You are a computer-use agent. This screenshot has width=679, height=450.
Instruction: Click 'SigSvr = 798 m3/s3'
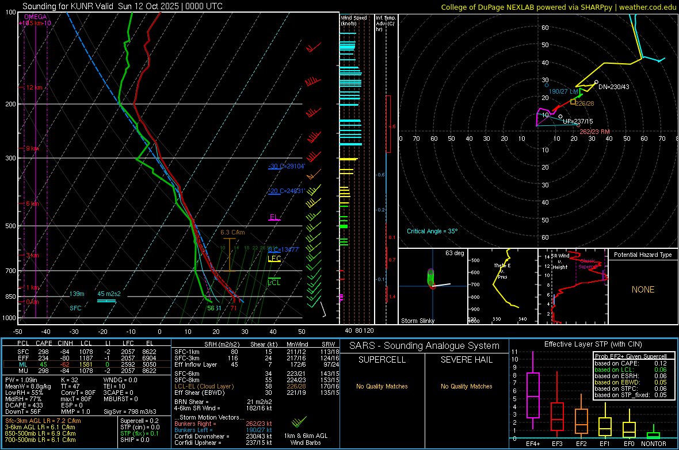point(130,411)
